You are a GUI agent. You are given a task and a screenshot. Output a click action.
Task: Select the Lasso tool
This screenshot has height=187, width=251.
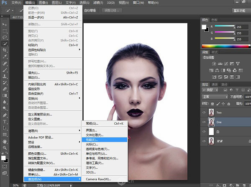tap(5, 37)
